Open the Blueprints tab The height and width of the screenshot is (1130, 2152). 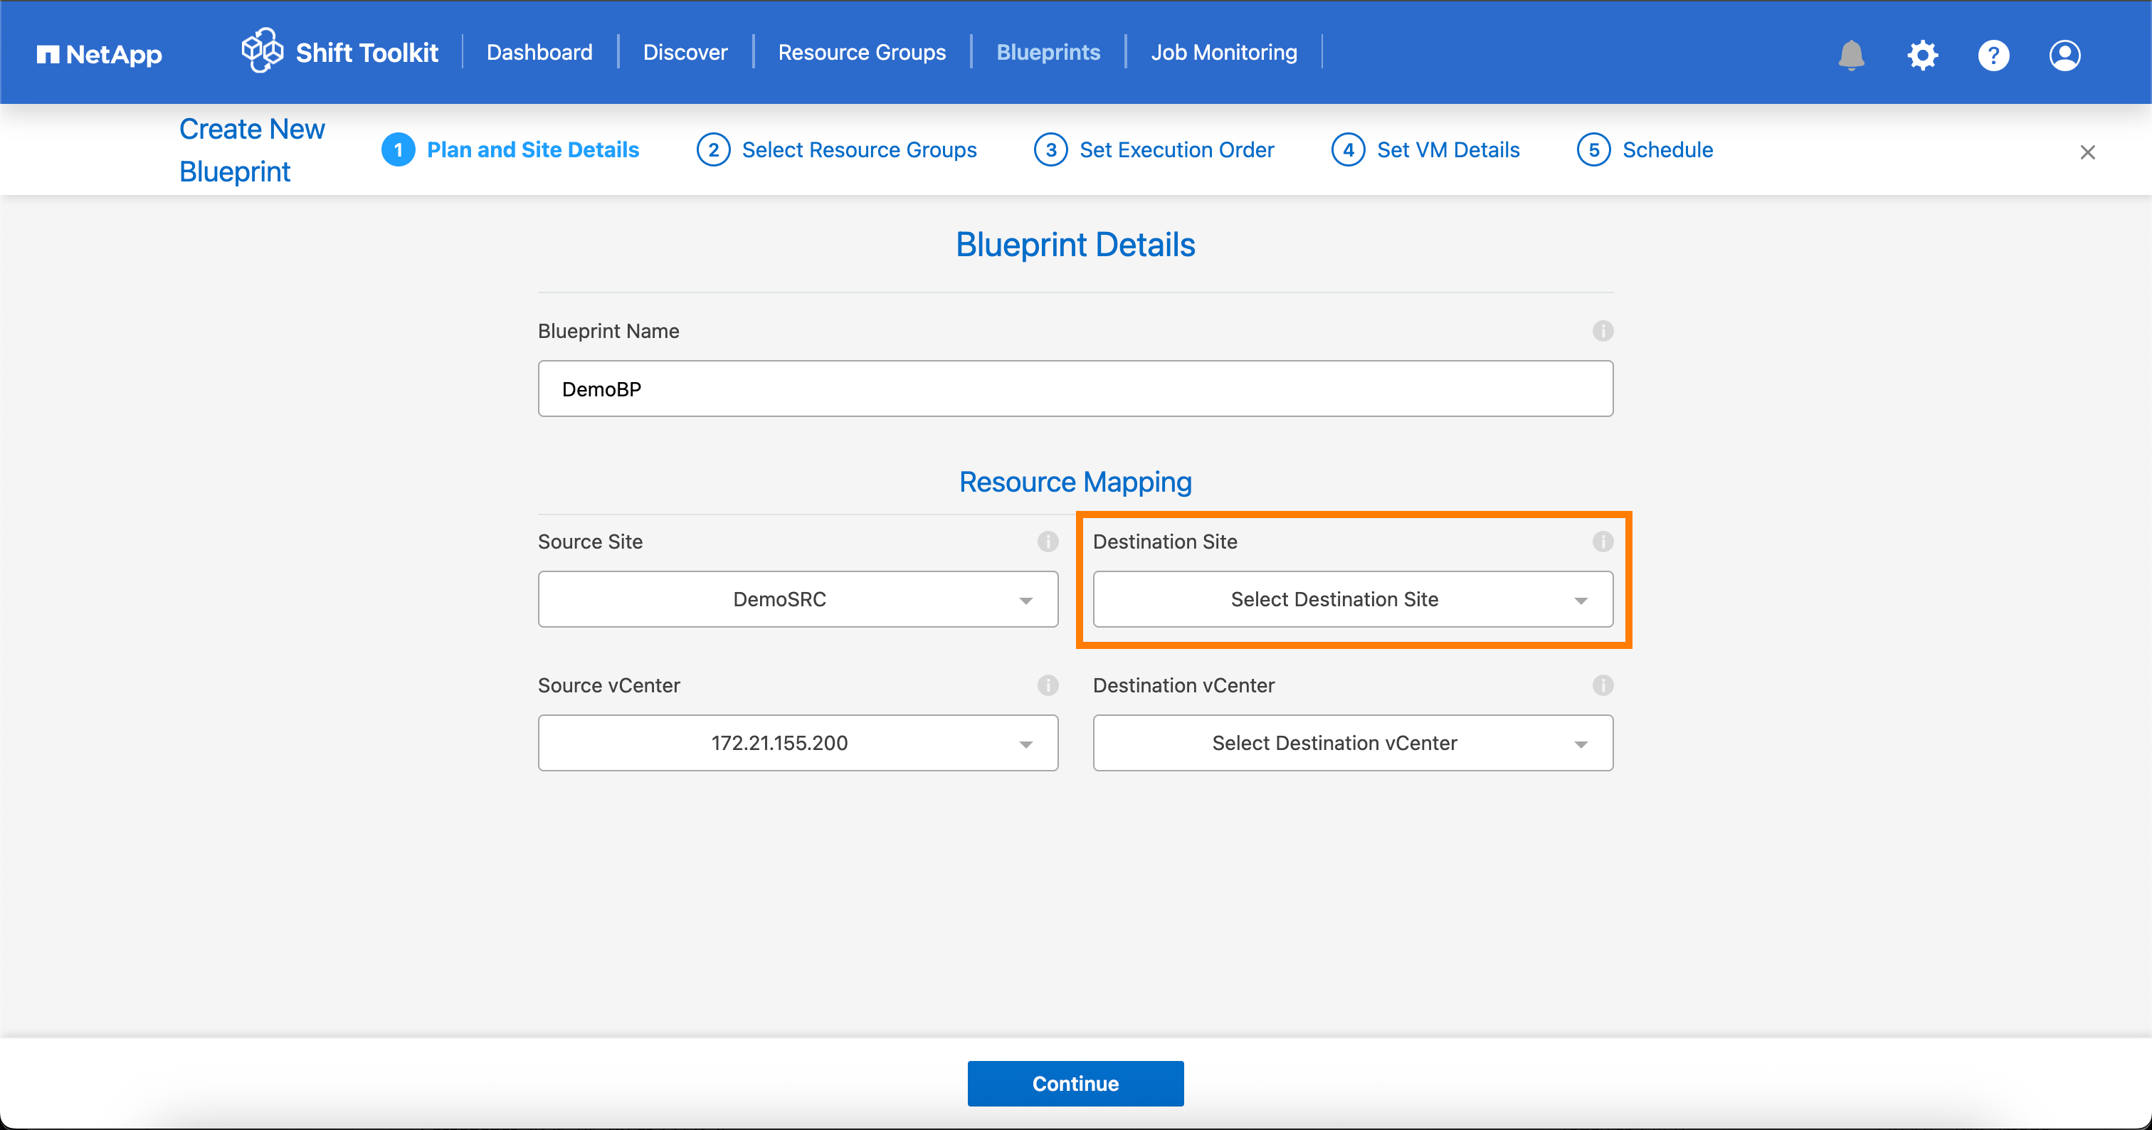[x=1048, y=52]
